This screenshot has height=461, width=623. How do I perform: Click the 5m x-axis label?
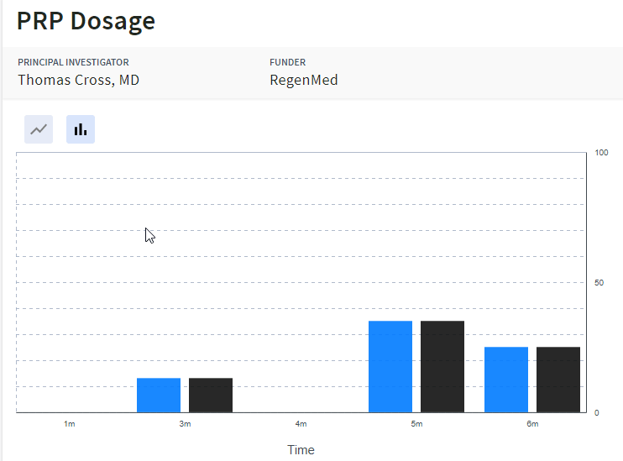point(416,424)
